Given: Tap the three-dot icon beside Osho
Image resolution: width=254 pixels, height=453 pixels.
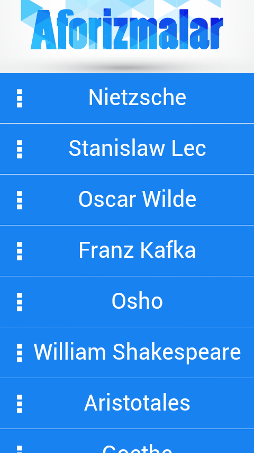Looking at the screenshot, I should click(x=20, y=302).
